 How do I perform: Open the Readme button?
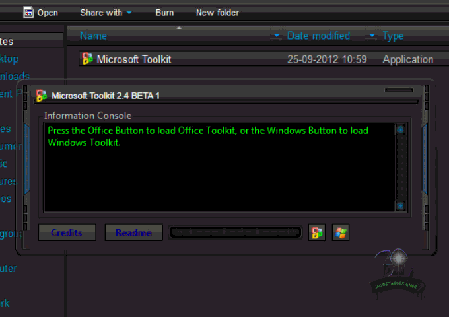click(x=134, y=232)
